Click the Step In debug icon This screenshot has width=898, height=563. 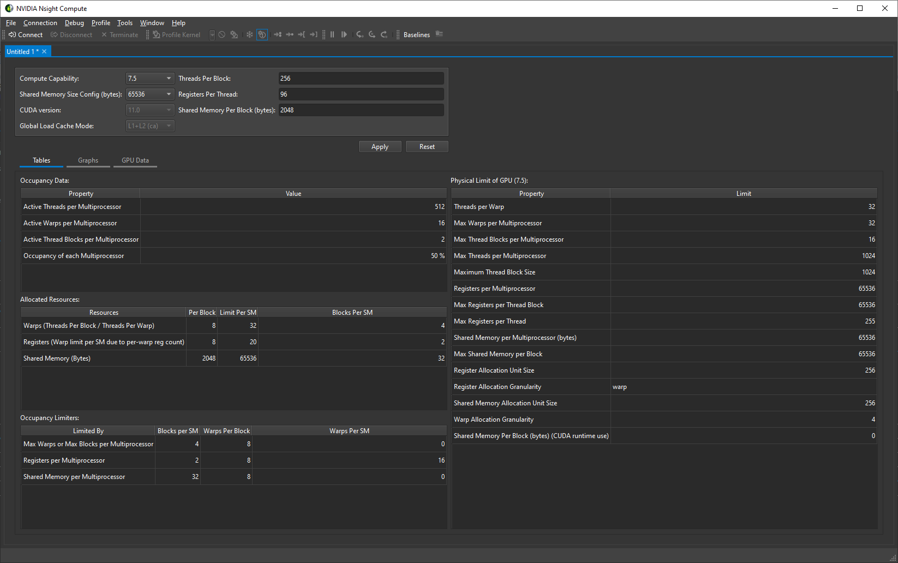360,34
